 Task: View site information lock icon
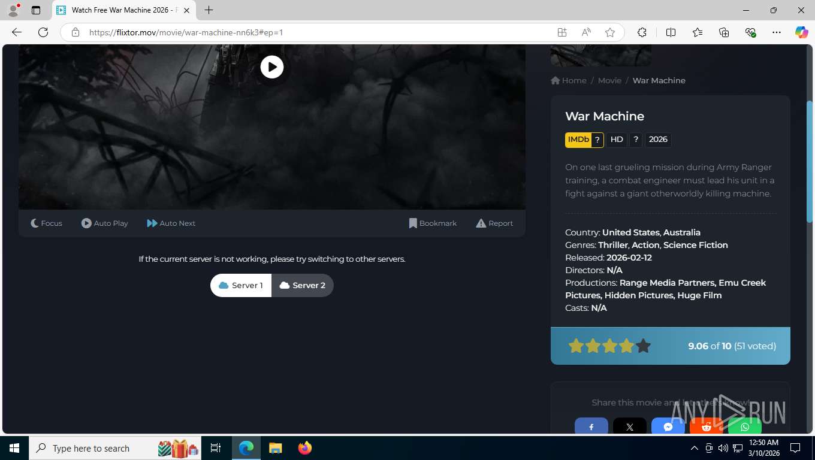(x=76, y=32)
